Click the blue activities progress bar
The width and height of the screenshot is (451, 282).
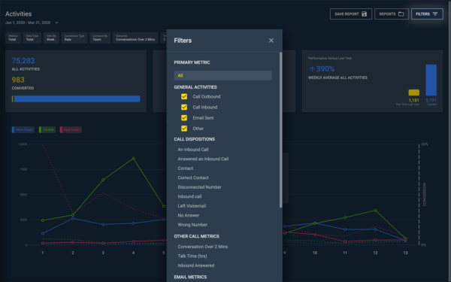[x=77, y=99]
